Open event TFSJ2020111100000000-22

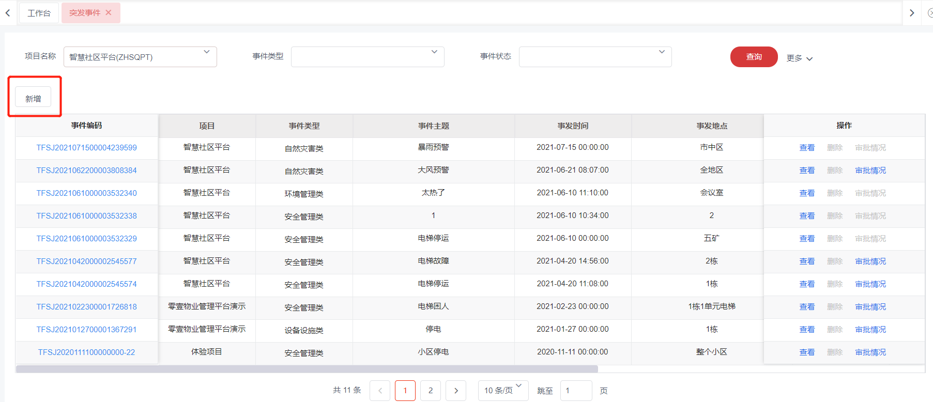point(86,352)
